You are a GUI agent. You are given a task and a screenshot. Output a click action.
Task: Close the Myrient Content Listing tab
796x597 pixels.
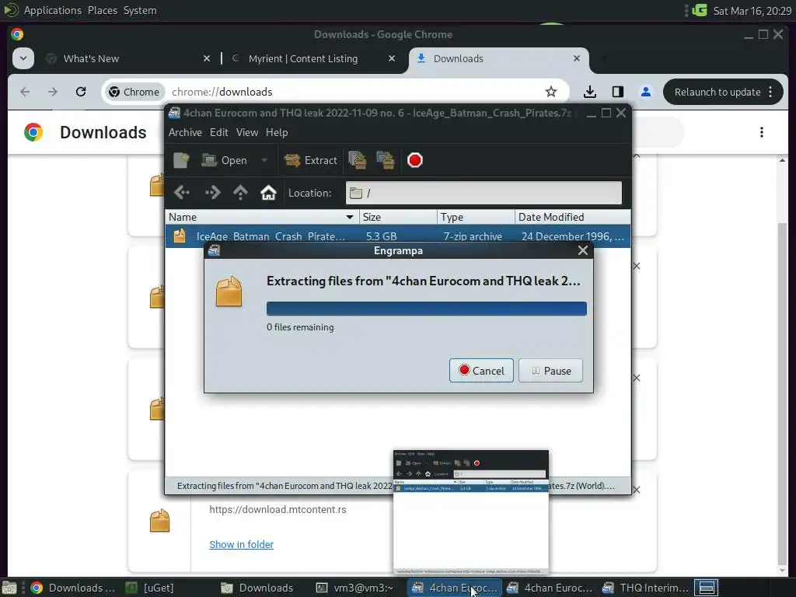(x=392, y=59)
